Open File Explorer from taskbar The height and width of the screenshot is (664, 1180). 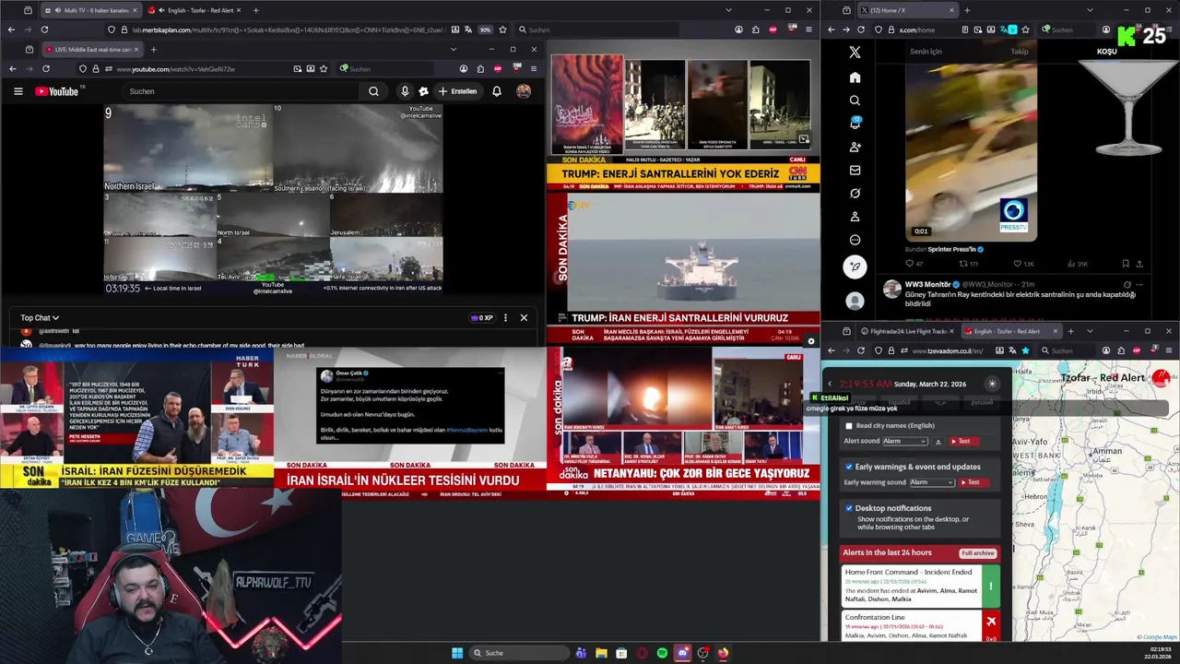click(601, 653)
